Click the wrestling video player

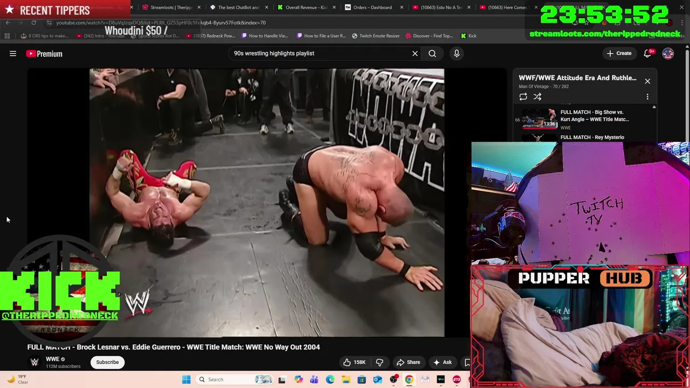coord(267,203)
